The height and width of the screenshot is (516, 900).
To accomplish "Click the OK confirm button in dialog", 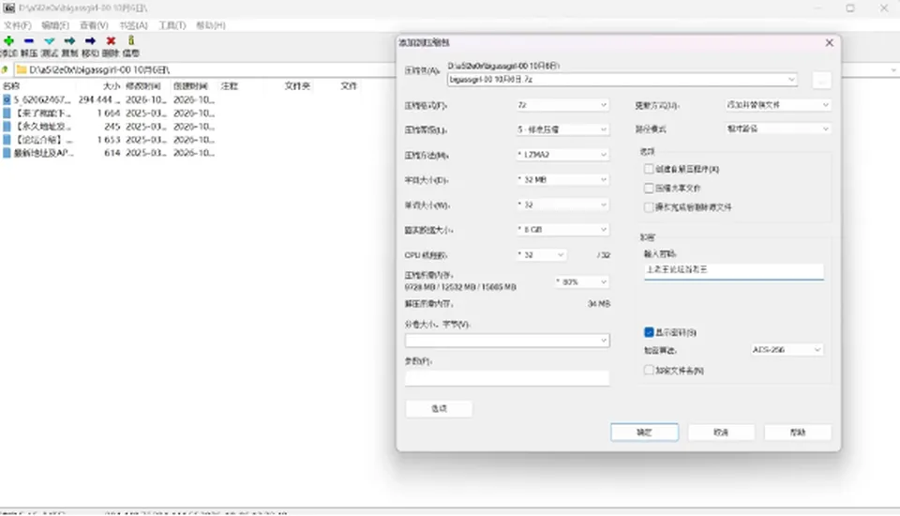I will [x=645, y=433].
